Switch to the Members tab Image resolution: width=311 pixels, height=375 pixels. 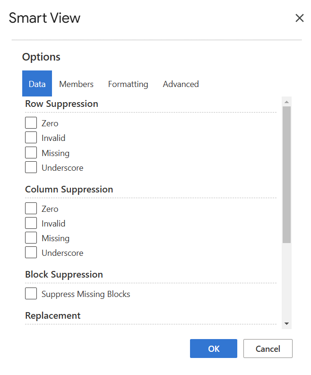76,84
